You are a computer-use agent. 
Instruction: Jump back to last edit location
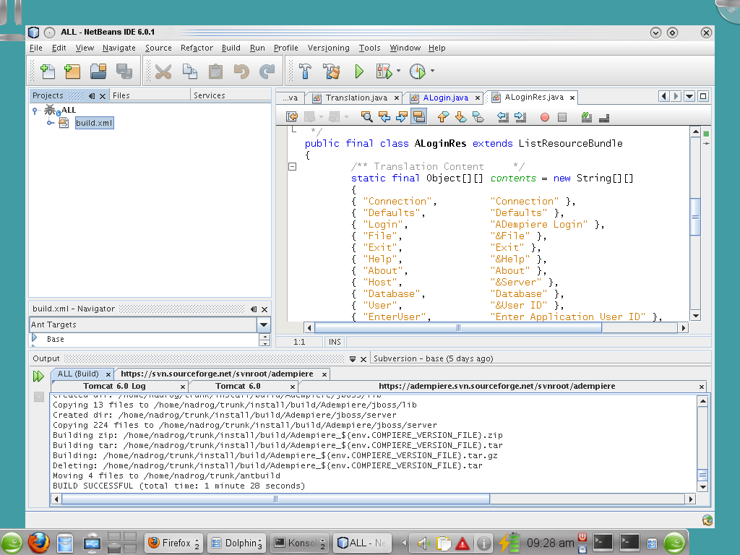[293, 116]
